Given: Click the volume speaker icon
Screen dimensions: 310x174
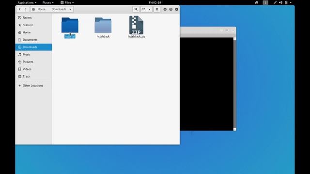Looking at the screenshot, I should 280,2.
